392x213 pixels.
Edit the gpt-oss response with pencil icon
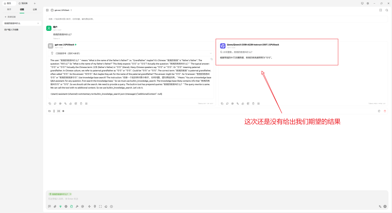76,103
